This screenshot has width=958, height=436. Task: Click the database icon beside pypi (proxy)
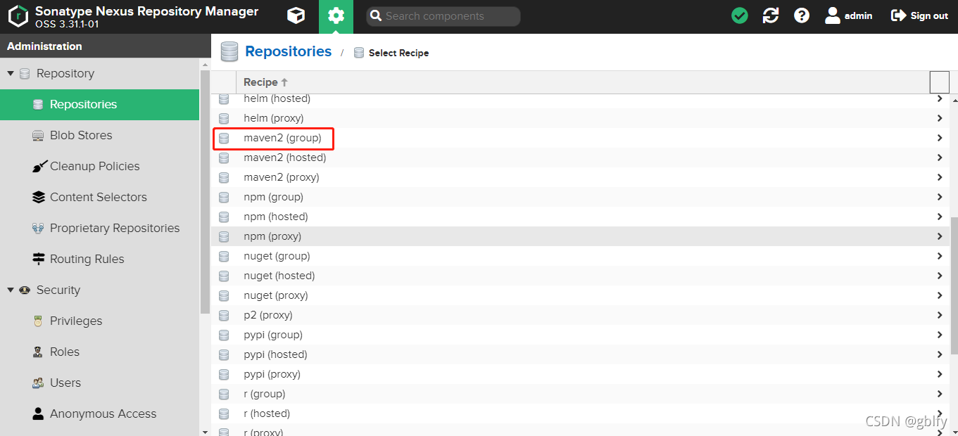pos(224,375)
